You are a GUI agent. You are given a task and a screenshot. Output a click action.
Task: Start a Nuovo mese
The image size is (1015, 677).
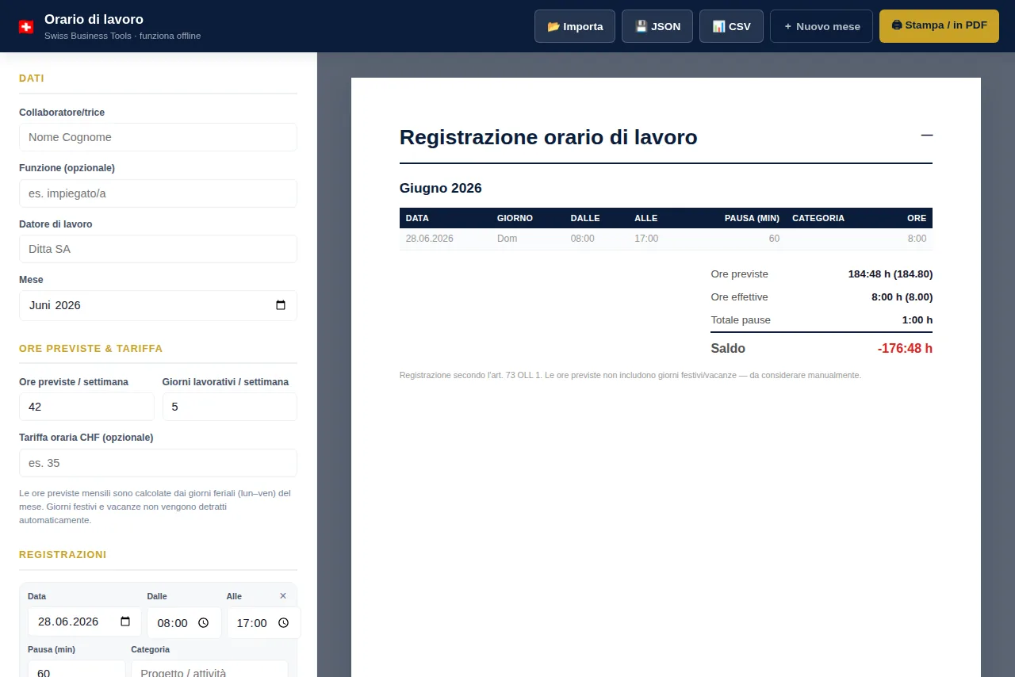click(822, 26)
